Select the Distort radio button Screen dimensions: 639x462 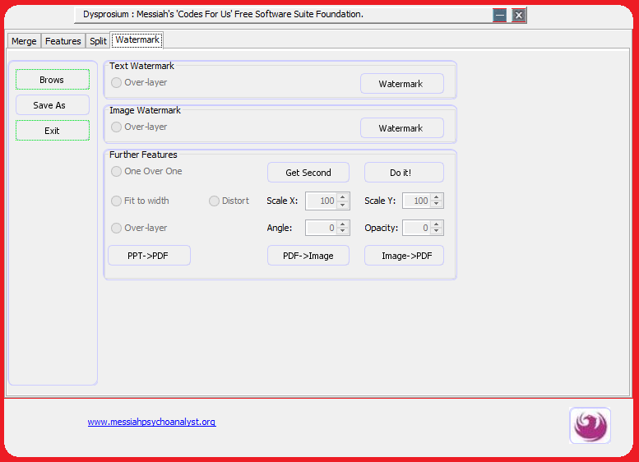click(x=229, y=201)
